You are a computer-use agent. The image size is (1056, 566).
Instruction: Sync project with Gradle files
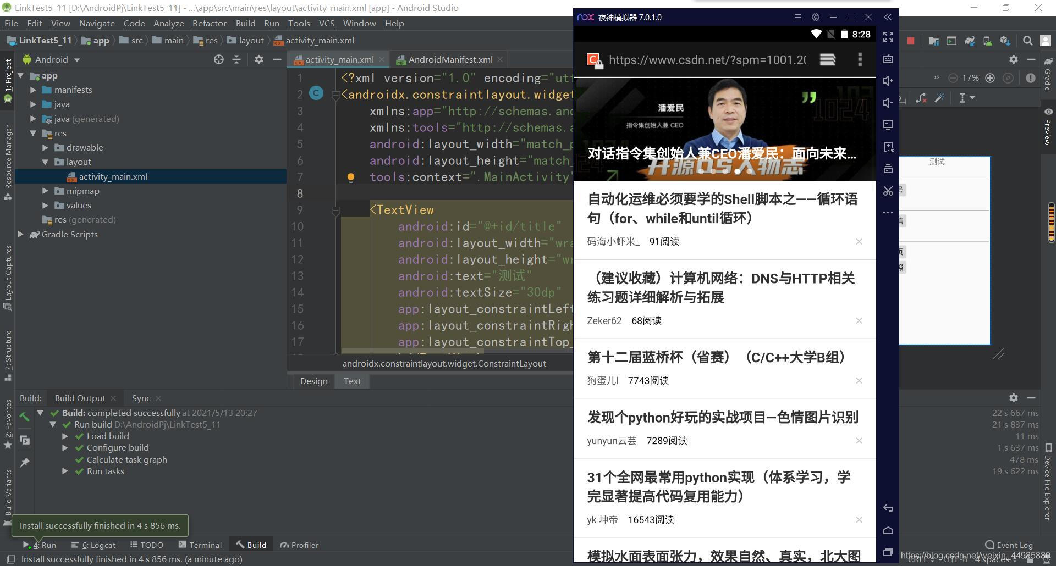[969, 41]
